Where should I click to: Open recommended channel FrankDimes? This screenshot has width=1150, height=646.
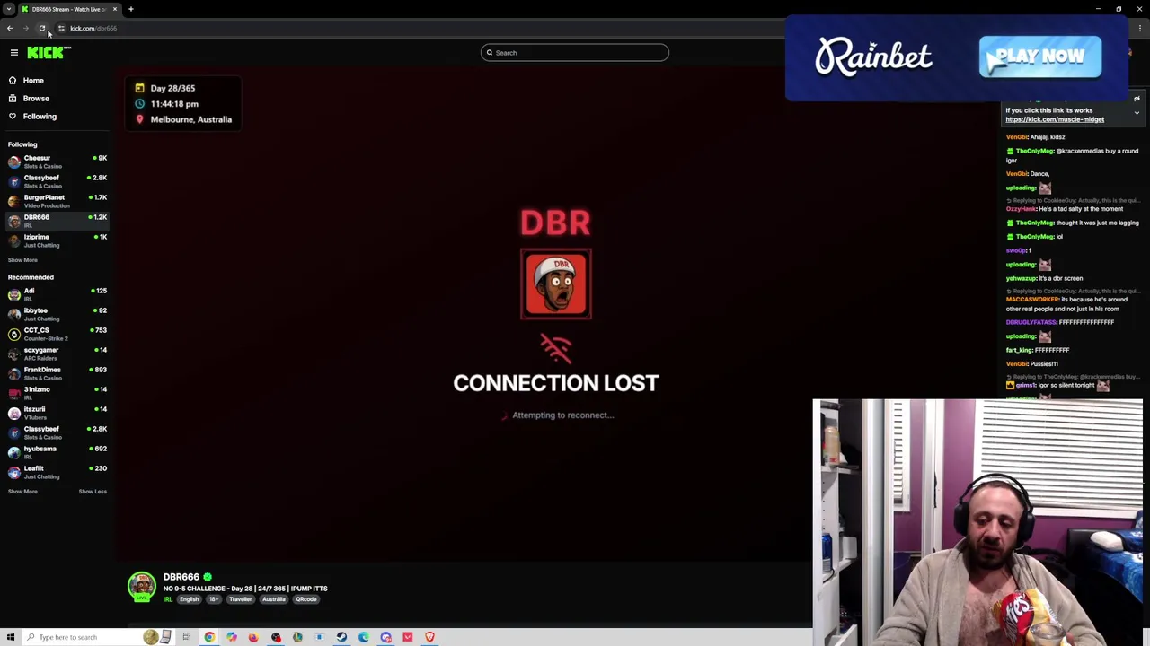[x=57, y=373]
